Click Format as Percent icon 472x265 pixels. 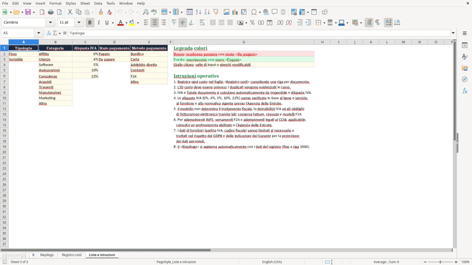pyautogui.click(x=252, y=23)
